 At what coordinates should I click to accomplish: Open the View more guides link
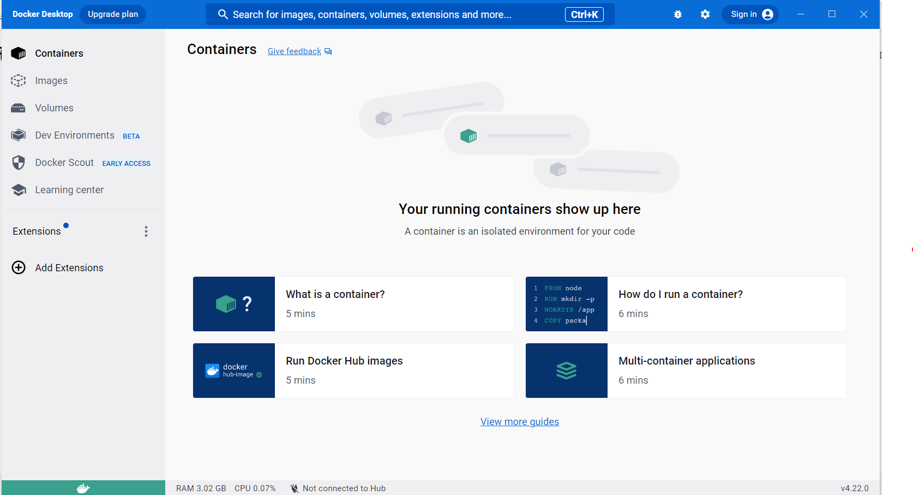[x=520, y=422]
